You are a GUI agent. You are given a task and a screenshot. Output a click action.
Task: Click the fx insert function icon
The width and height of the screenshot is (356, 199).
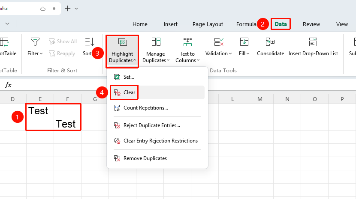click(x=8, y=85)
